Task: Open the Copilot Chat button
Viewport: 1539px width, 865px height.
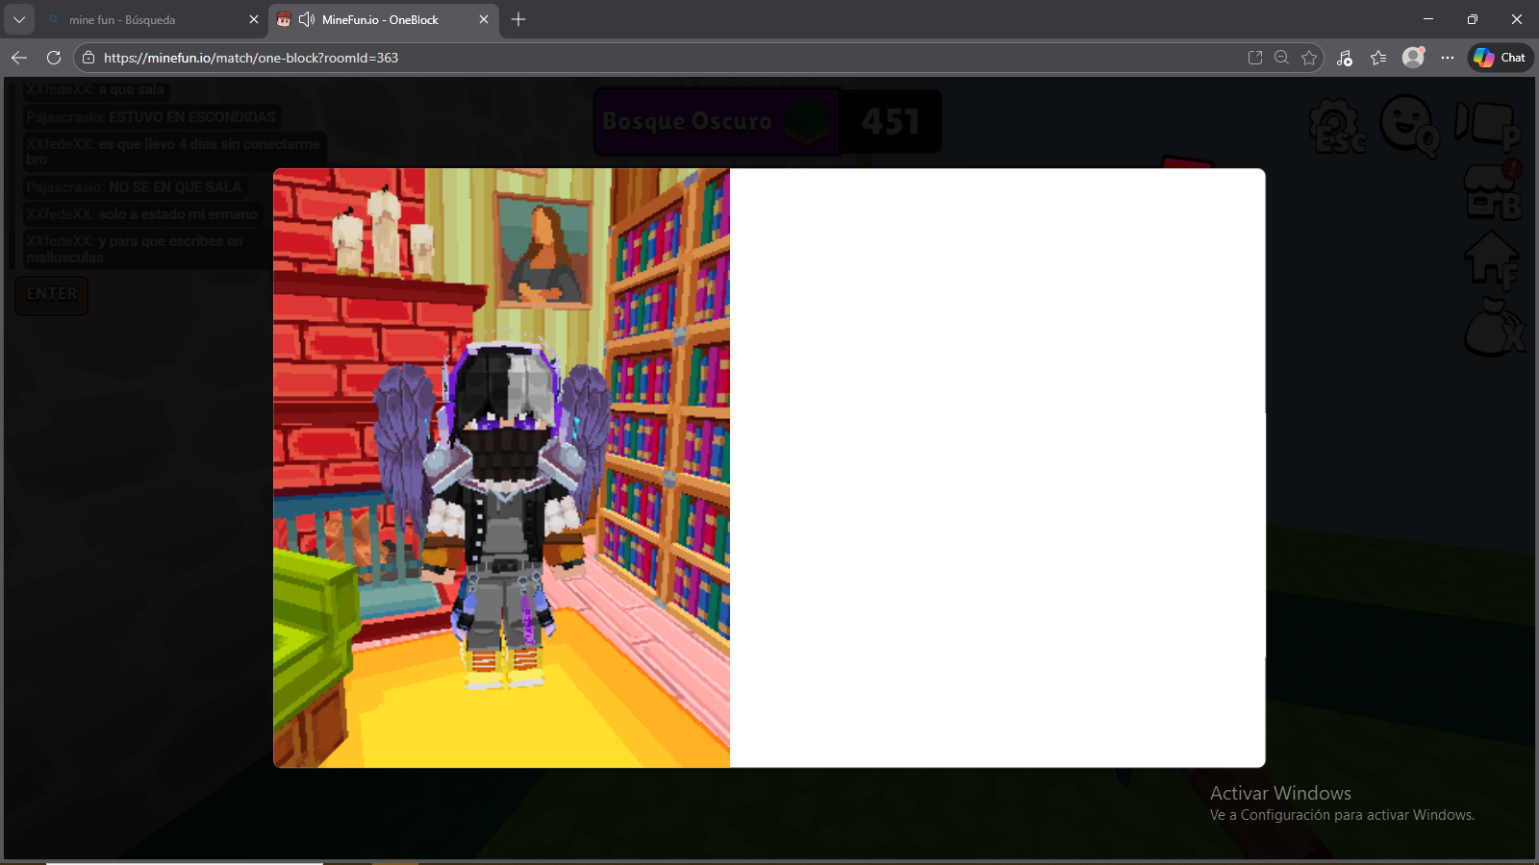Action: 1500,58
